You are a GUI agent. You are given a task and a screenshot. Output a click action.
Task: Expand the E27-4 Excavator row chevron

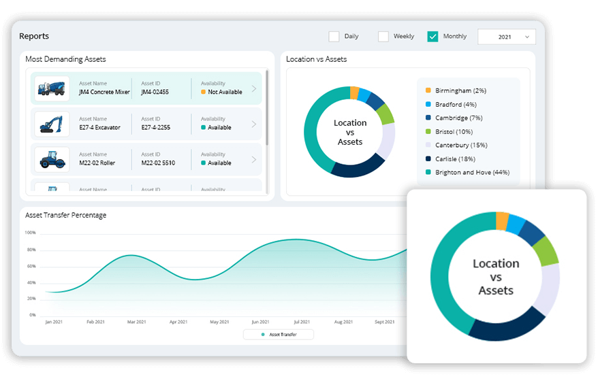(254, 124)
